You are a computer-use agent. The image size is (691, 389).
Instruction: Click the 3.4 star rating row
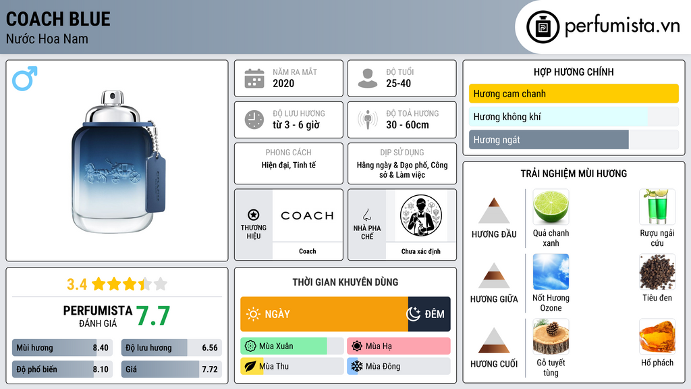coord(117,284)
